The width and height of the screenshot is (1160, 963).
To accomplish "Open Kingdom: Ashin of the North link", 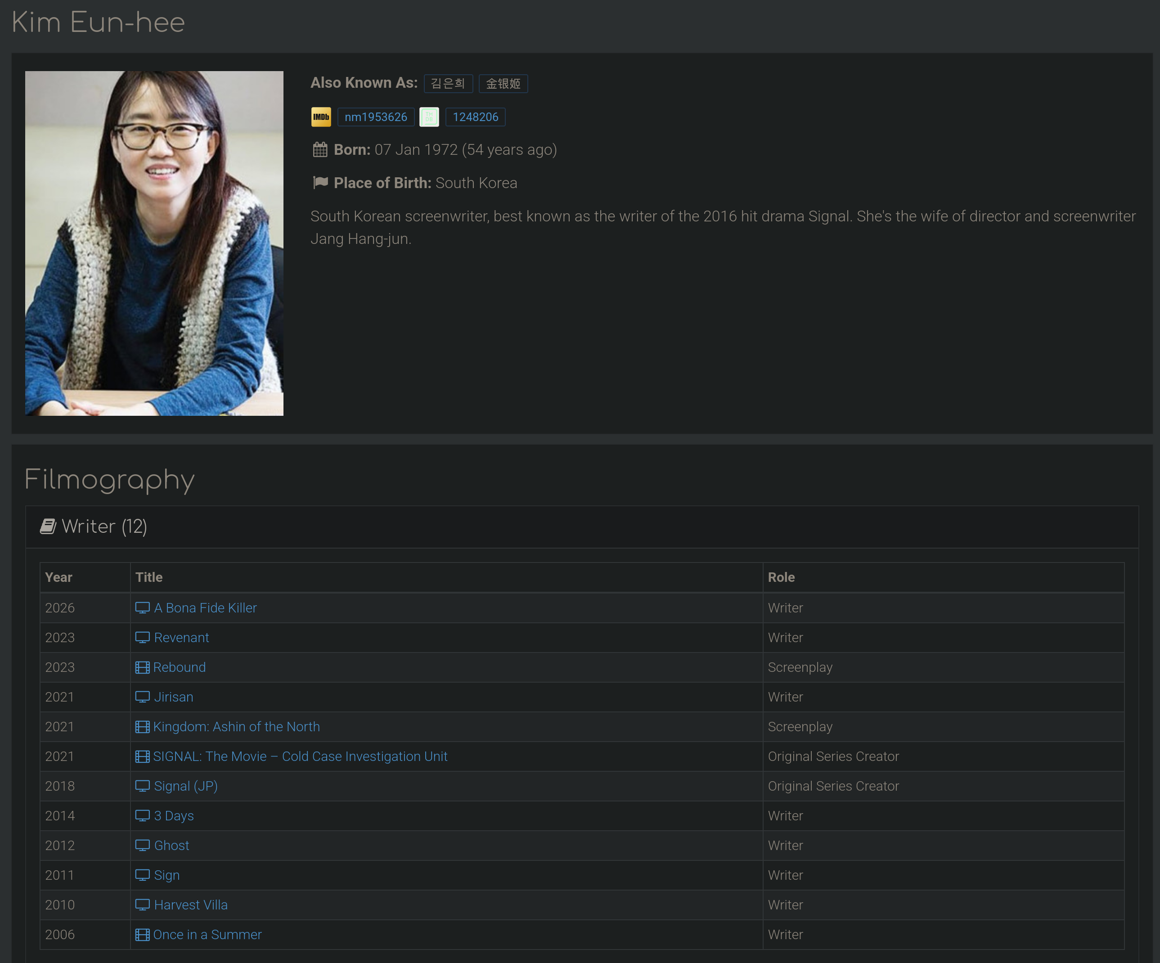I will (236, 727).
